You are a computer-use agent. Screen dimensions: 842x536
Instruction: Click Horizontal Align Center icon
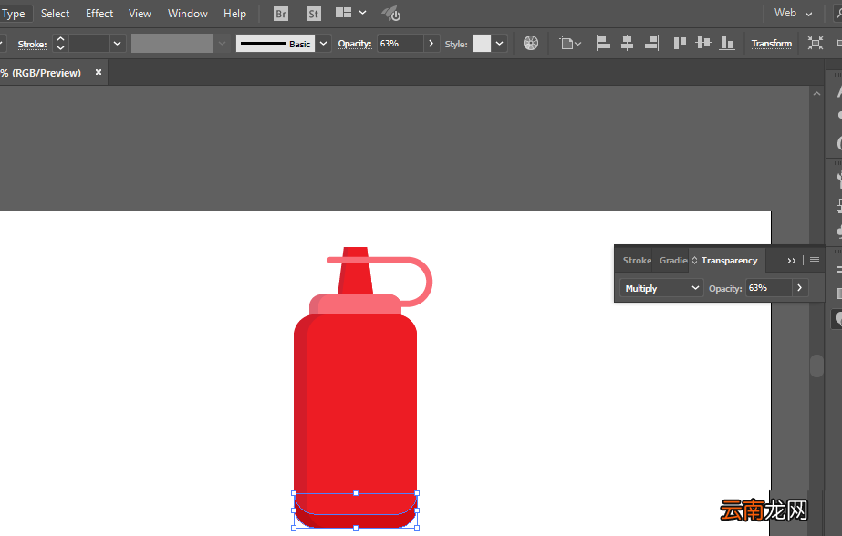[627, 43]
